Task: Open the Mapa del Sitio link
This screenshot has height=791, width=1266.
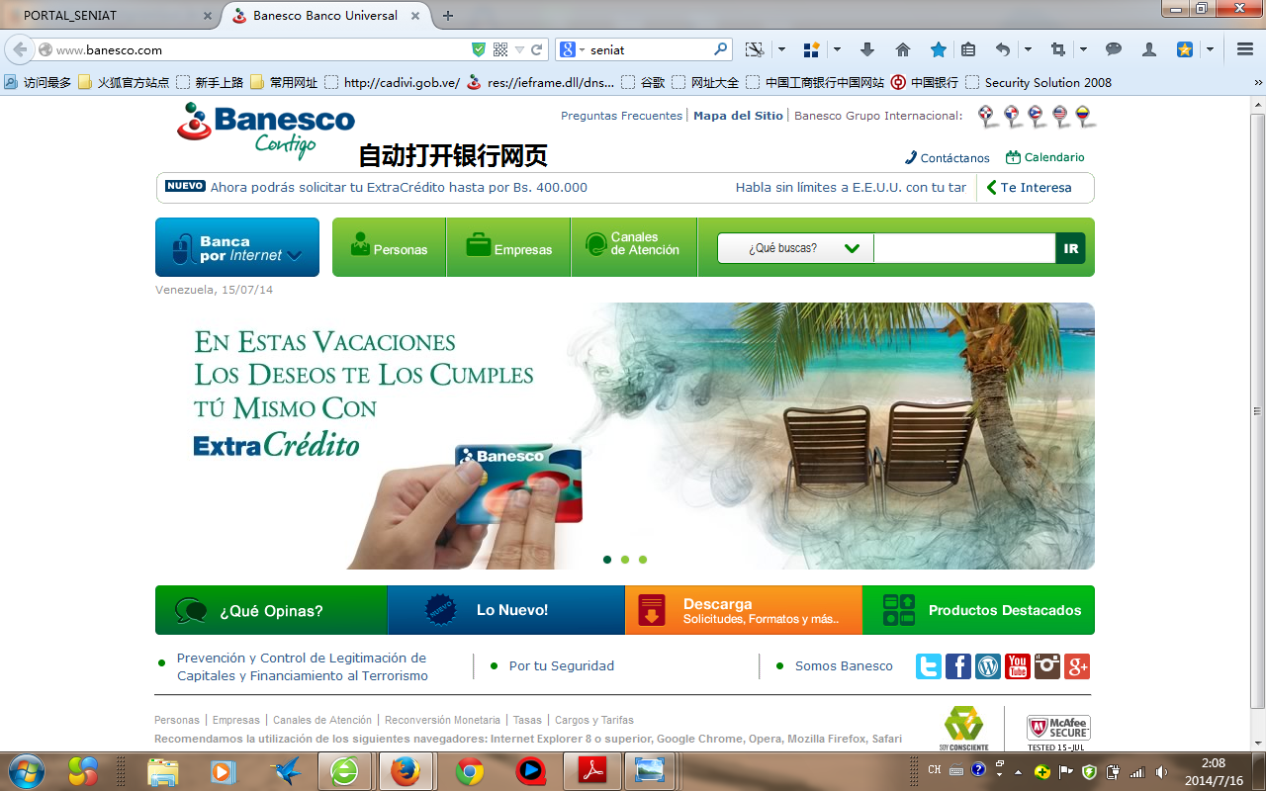Action: (738, 116)
